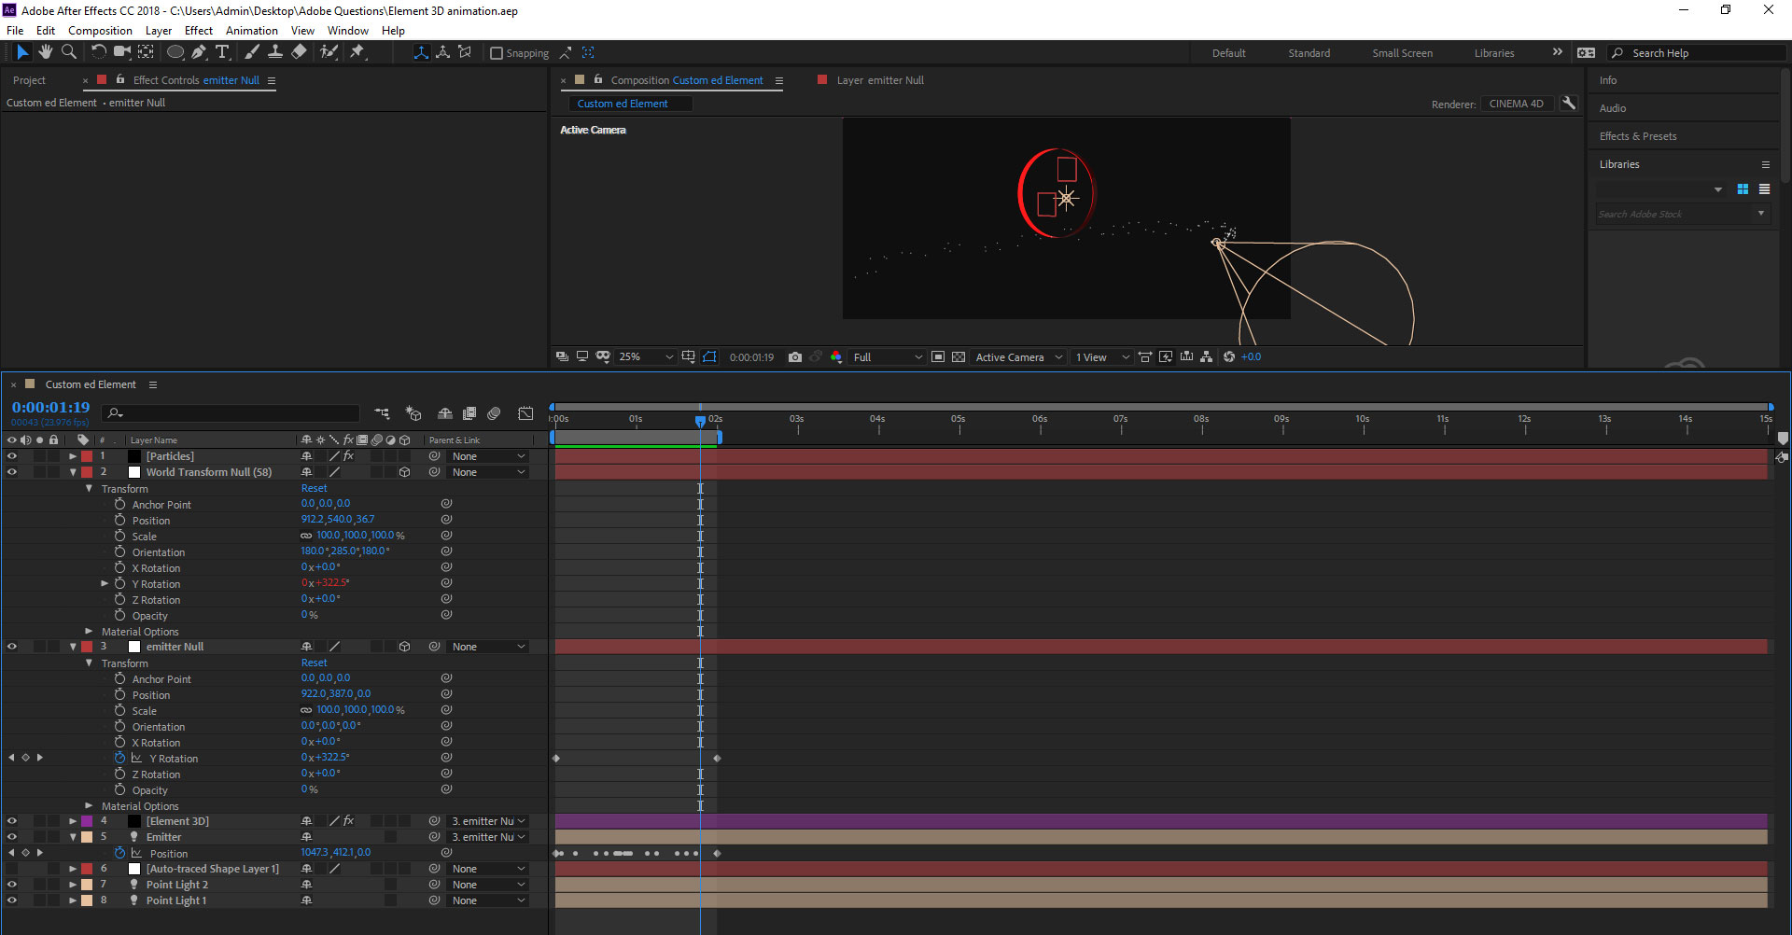Enable Snapping in the toolbar
The height and width of the screenshot is (935, 1792).
tap(497, 53)
